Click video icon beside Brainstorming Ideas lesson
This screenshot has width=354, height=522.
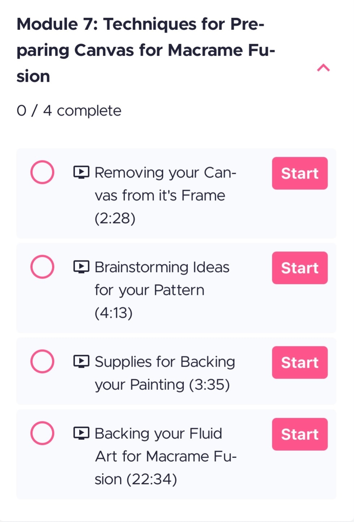(x=81, y=267)
